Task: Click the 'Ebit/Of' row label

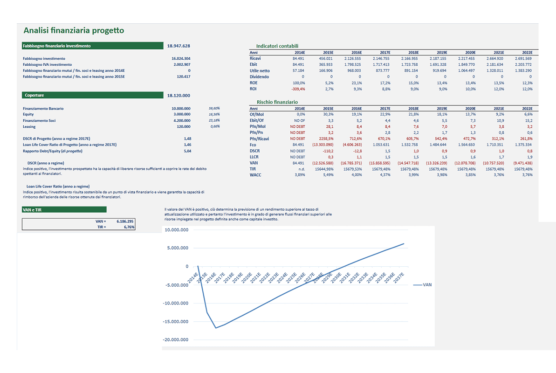Action: (256, 120)
